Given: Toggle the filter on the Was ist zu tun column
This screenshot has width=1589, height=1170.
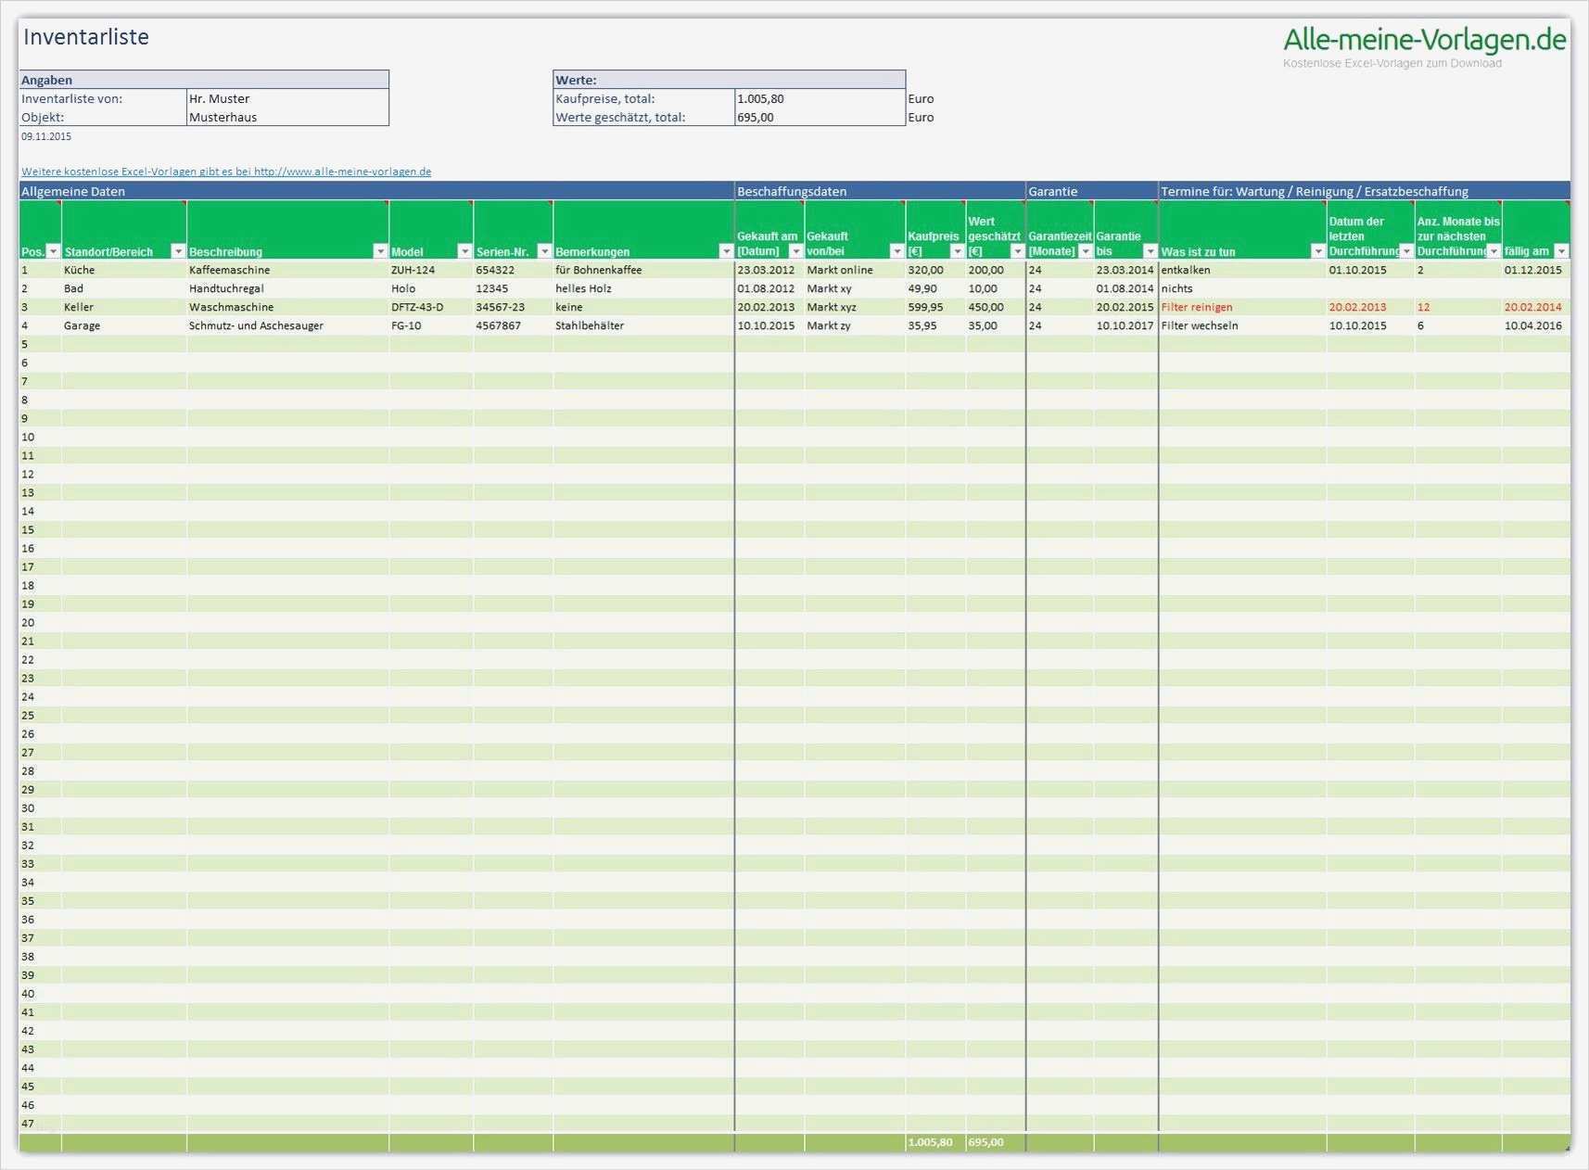Looking at the screenshot, I should (x=1317, y=250).
